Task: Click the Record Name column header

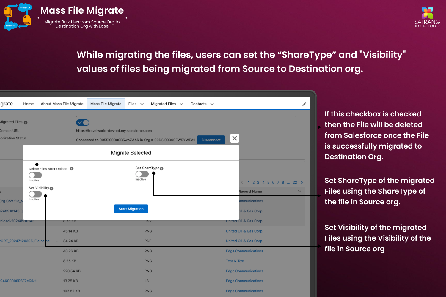Action: point(250,192)
